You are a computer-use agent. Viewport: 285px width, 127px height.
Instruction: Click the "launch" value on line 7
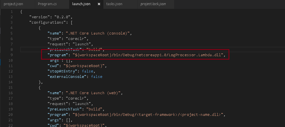(x=82, y=44)
